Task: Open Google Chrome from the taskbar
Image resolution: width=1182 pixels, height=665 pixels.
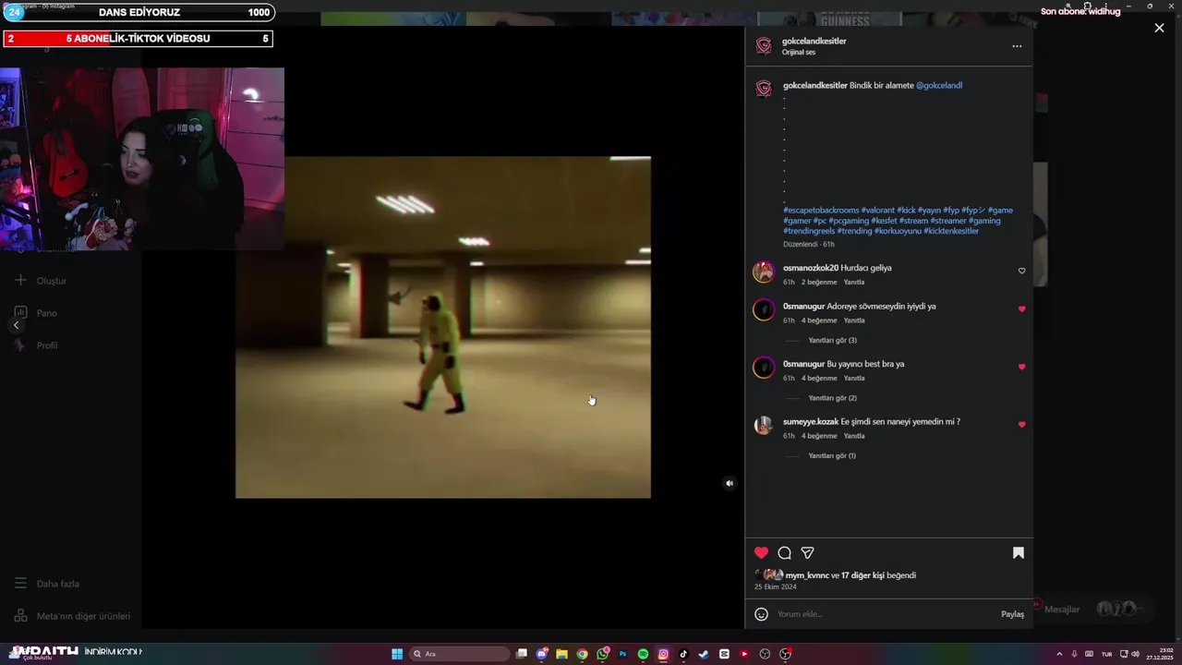Action: pos(582,654)
